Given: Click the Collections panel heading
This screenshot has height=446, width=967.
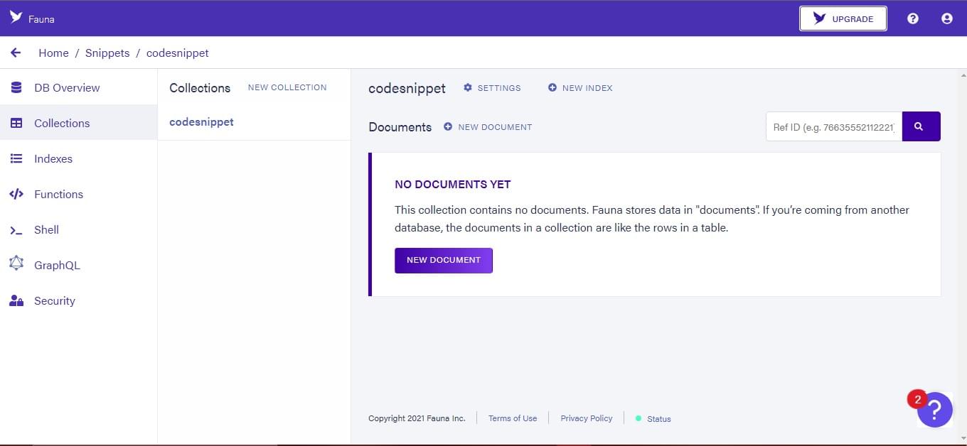Looking at the screenshot, I should click(200, 88).
